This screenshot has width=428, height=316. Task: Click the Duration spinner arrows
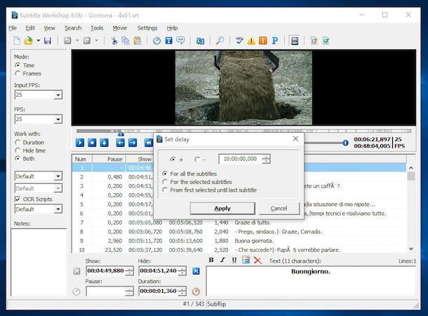182,291
